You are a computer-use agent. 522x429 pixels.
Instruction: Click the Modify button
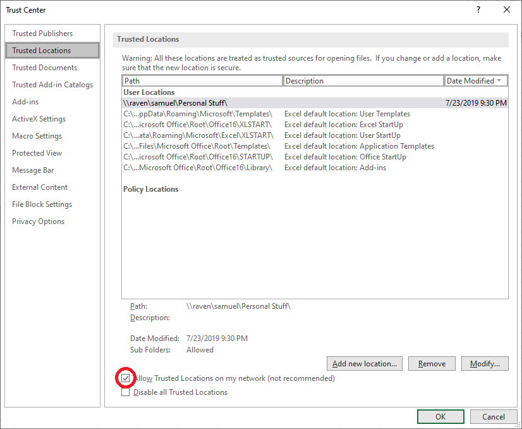485,364
